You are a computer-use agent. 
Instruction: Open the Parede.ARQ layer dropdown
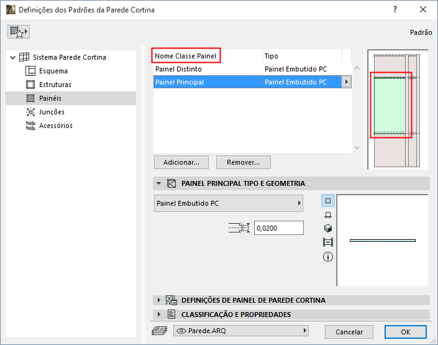(x=241, y=331)
